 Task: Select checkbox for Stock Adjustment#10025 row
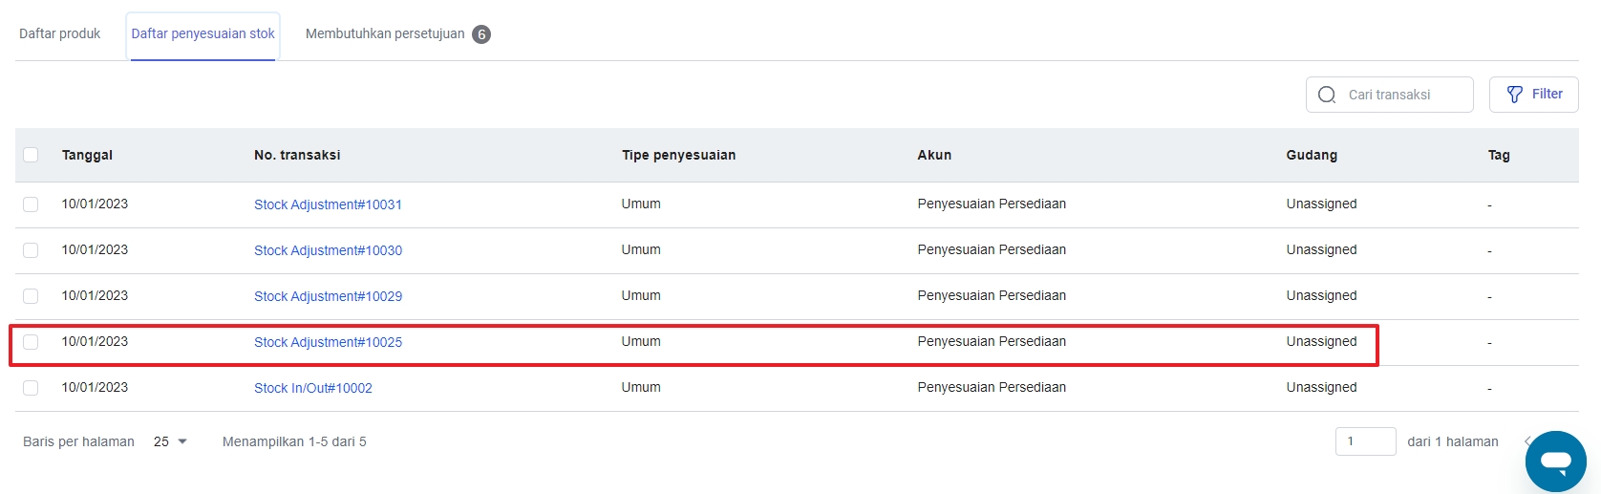(x=31, y=342)
